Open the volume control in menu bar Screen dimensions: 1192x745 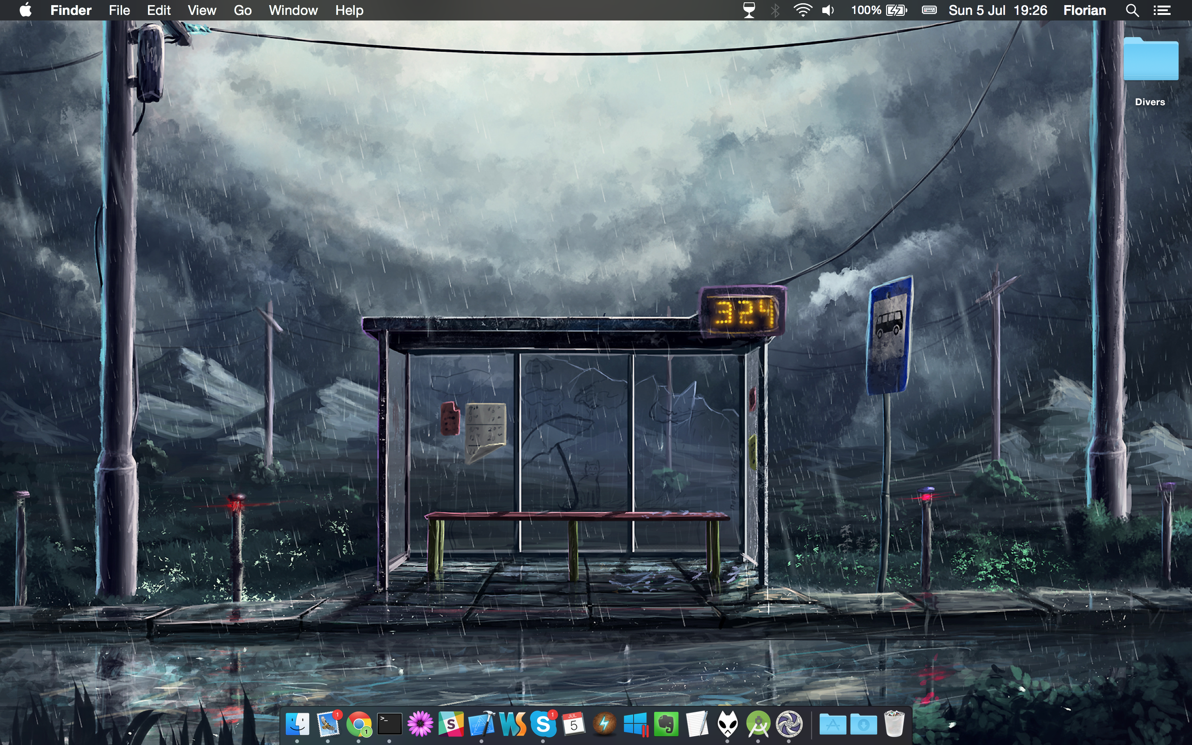(x=828, y=10)
